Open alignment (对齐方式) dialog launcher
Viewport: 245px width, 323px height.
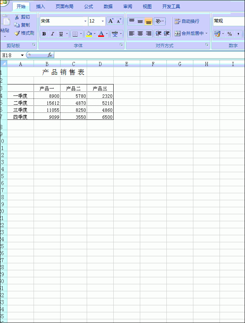[x=207, y=45]
